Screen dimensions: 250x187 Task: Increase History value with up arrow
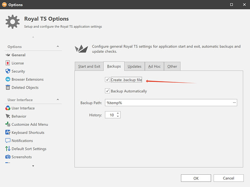[x=118, y=113]
